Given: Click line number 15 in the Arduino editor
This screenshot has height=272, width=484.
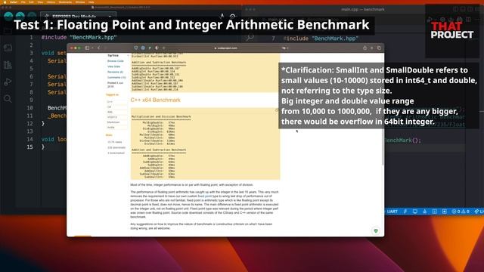Looking at the screenshot, I should 29,147.
